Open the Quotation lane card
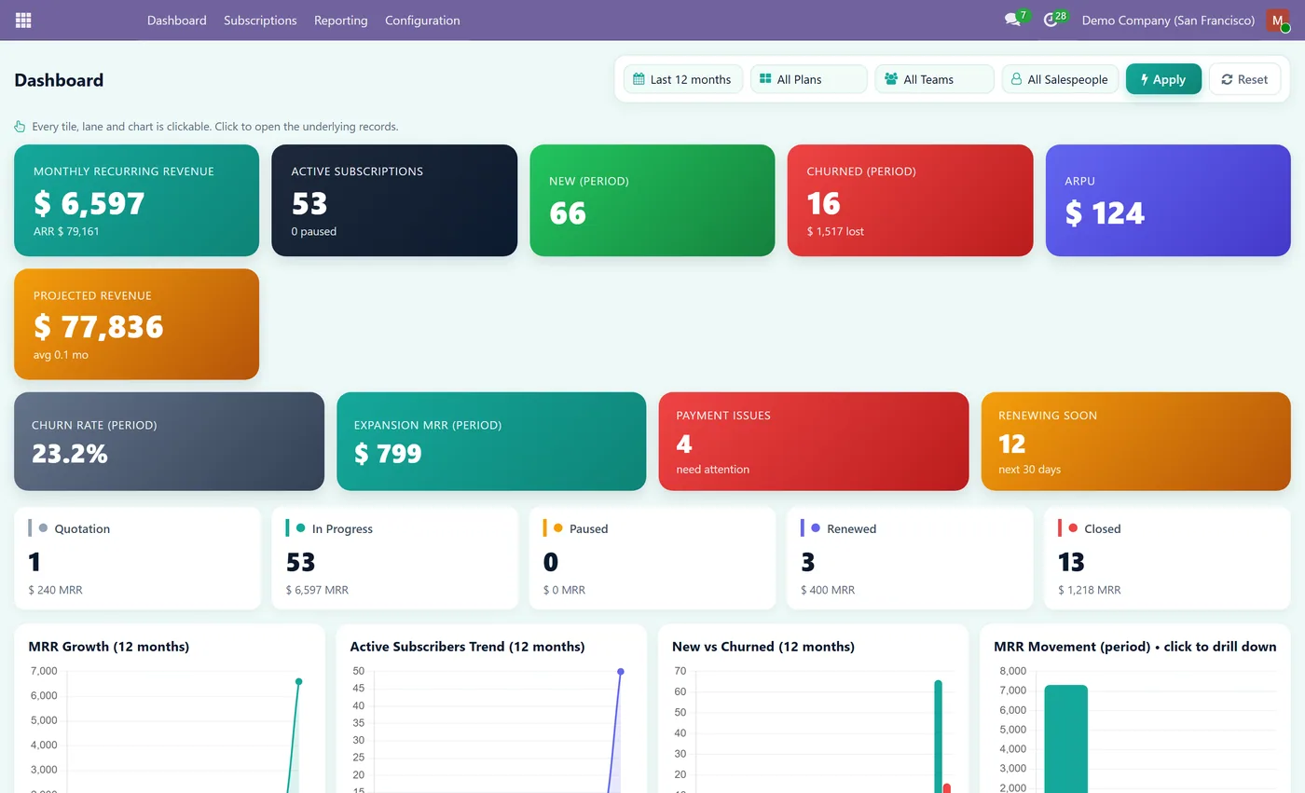The image size is (1305, 793). [x=137, y=558]
